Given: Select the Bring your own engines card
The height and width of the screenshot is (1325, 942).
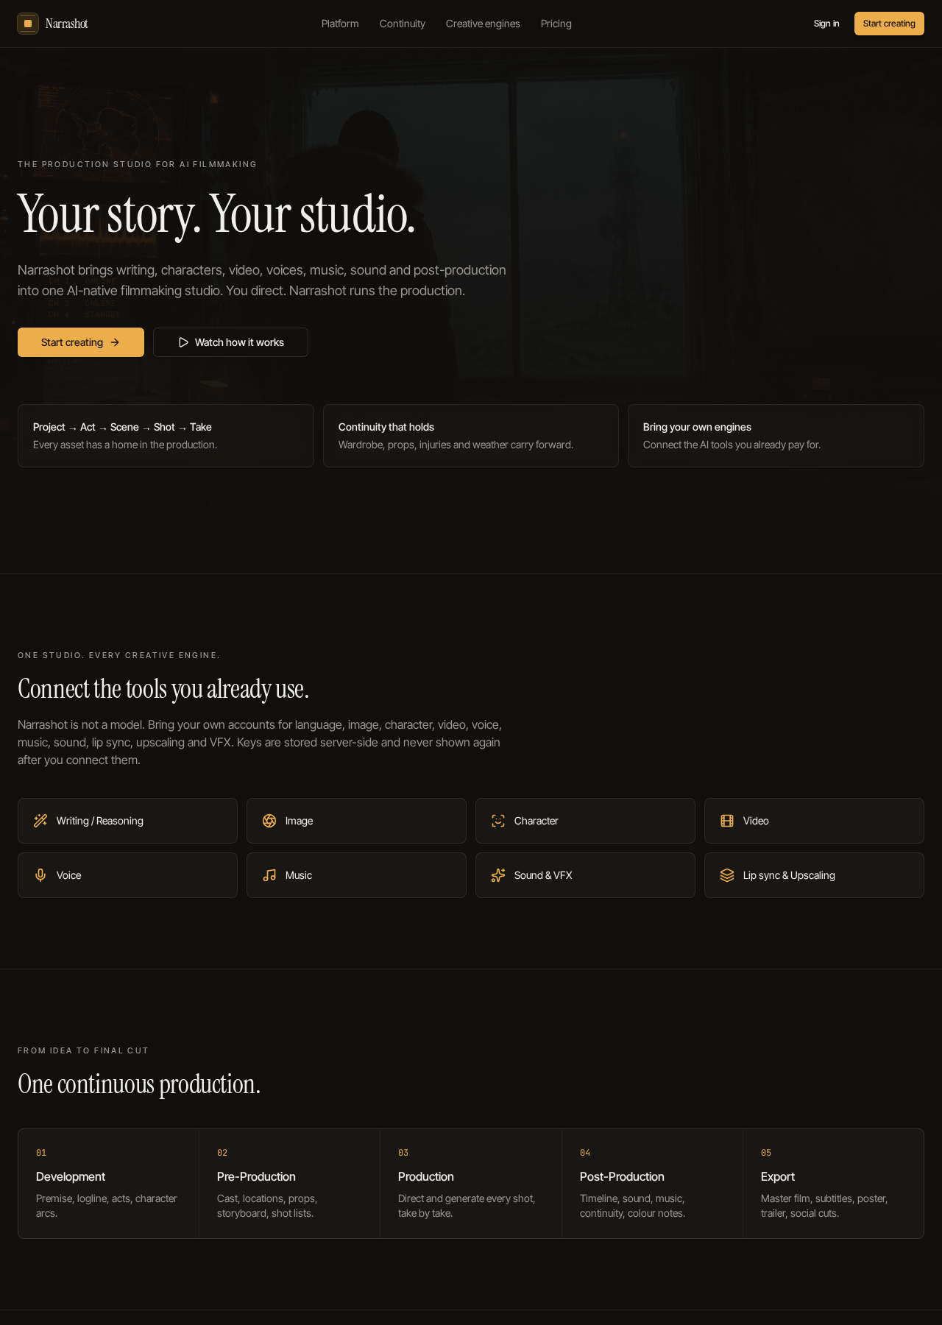Looking at the screenshot, I should (x=776, y=436).
